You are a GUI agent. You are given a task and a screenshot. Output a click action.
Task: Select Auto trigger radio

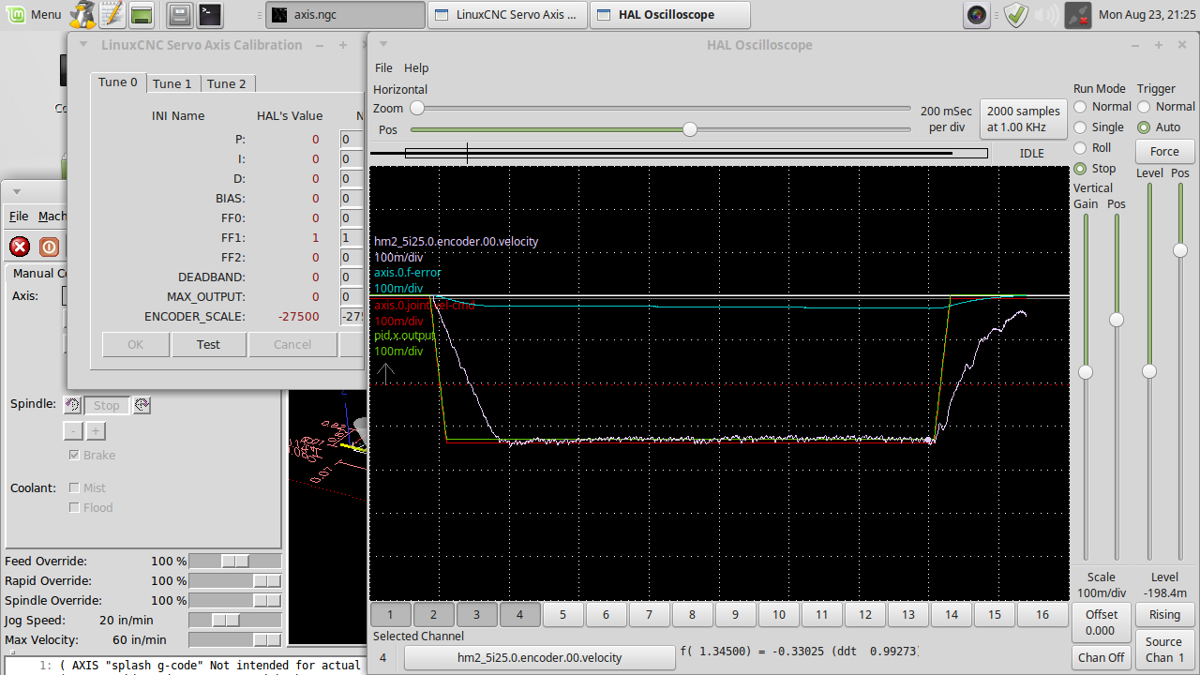pyautogui.click(x=1144, y=127)
